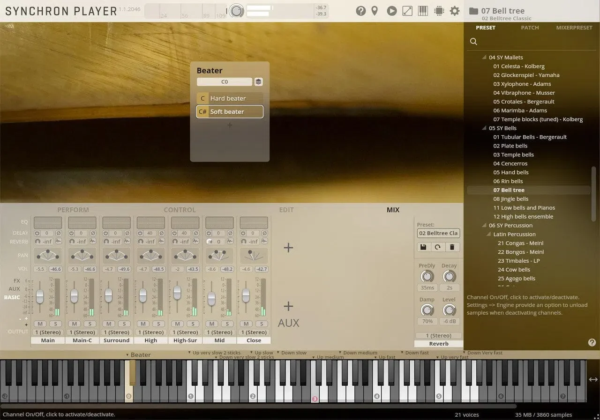Viewport: 600px width, 420px height.
Task: Save the mixer preset with floppy disk icon
Action: tap(422, 247)
